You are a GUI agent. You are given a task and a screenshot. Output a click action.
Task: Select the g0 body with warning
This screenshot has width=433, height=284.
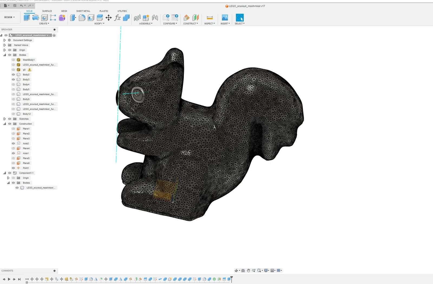pos(24,70)
